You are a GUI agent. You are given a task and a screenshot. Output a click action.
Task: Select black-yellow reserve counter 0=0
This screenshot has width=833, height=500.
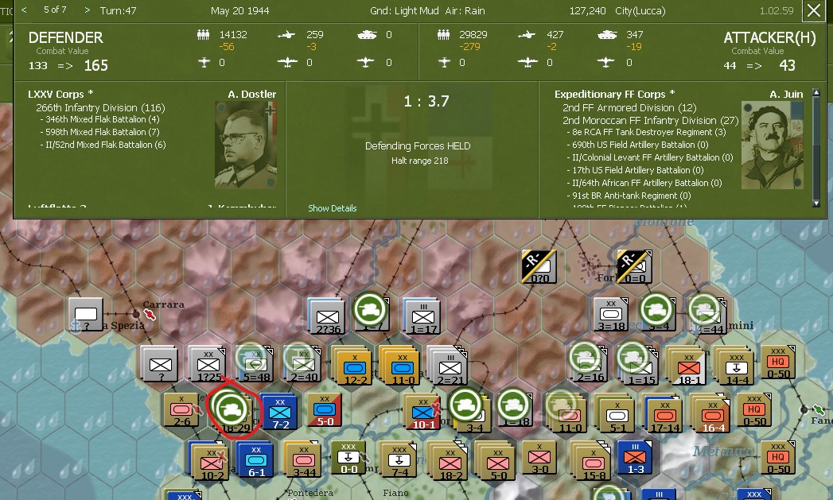[x=635, y=266]
